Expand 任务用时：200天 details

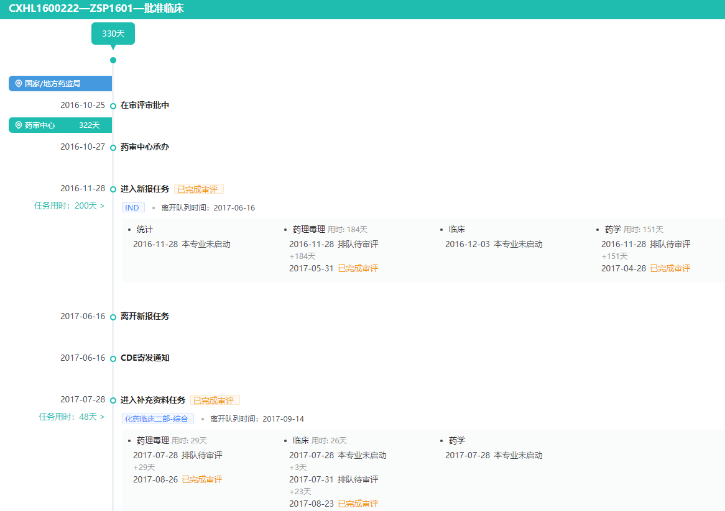(69, 206)
